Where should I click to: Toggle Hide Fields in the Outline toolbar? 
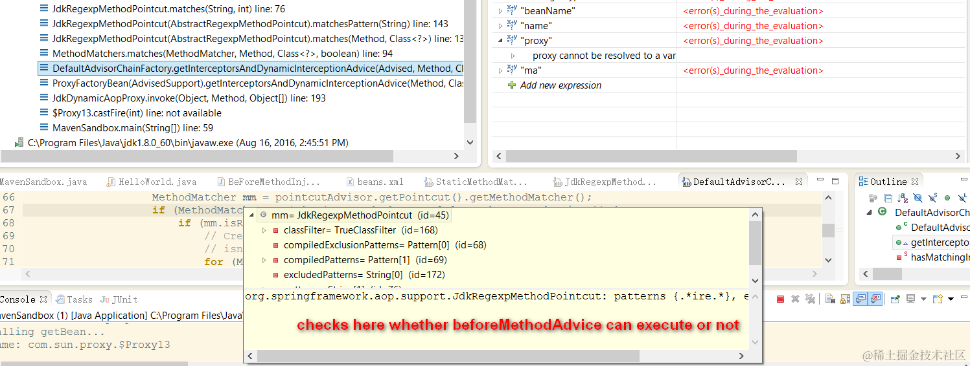[x=918, y=198]
